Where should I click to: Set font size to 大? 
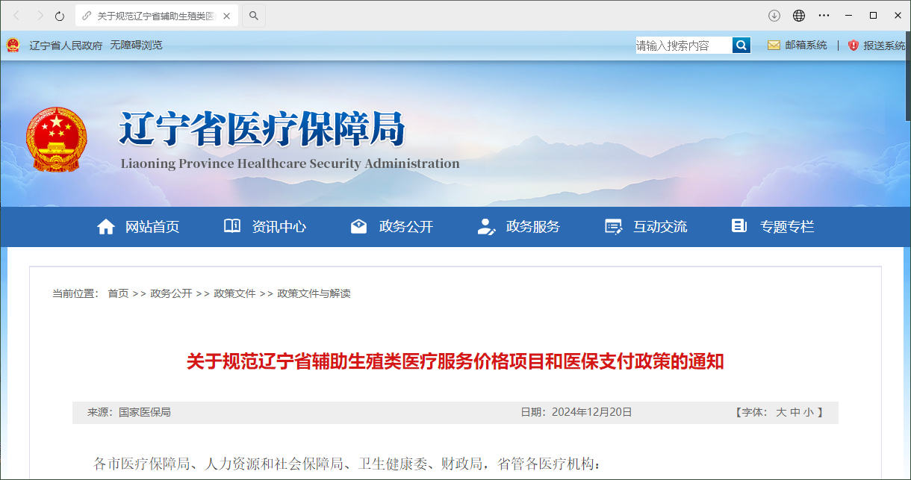coord(781,412)
